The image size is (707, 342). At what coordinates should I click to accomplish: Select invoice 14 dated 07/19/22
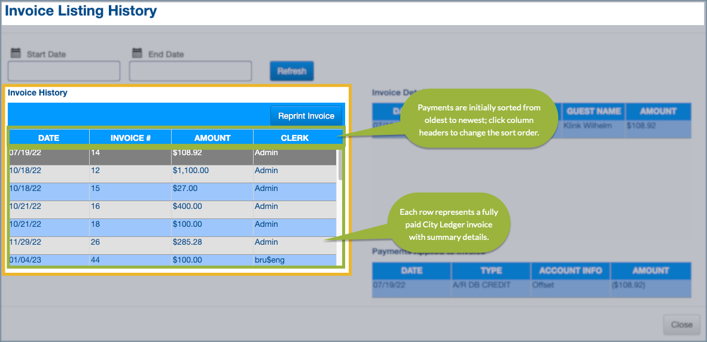click(172, 156)
